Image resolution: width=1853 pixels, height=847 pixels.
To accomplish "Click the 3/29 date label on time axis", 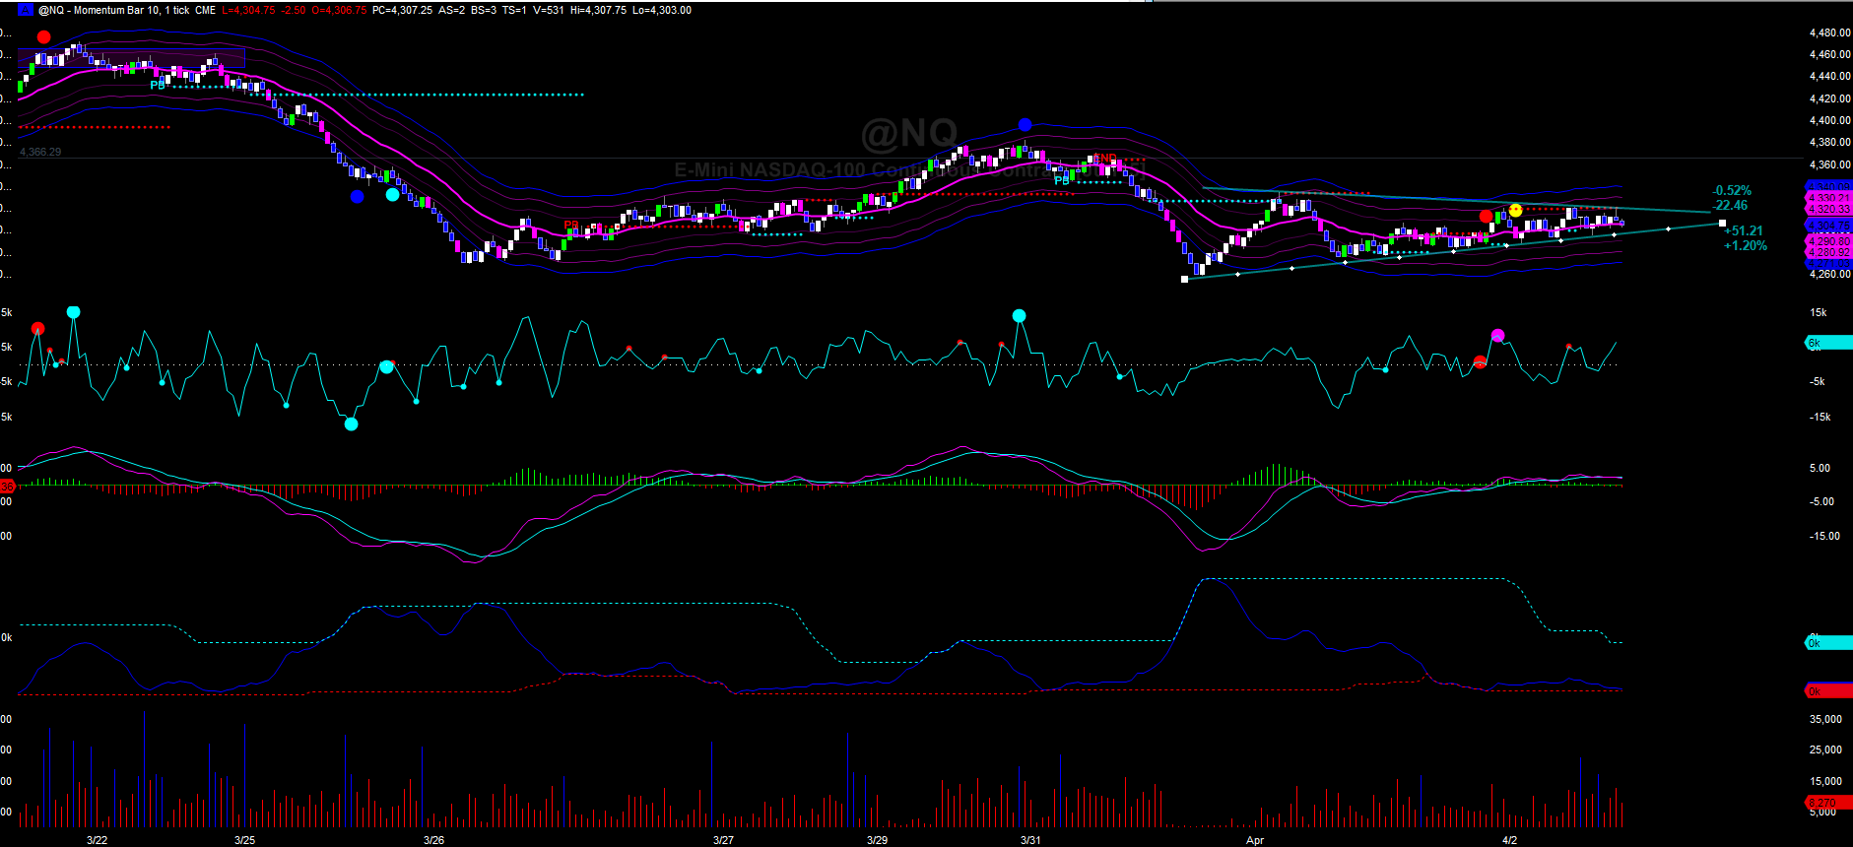I will point(877,840).
